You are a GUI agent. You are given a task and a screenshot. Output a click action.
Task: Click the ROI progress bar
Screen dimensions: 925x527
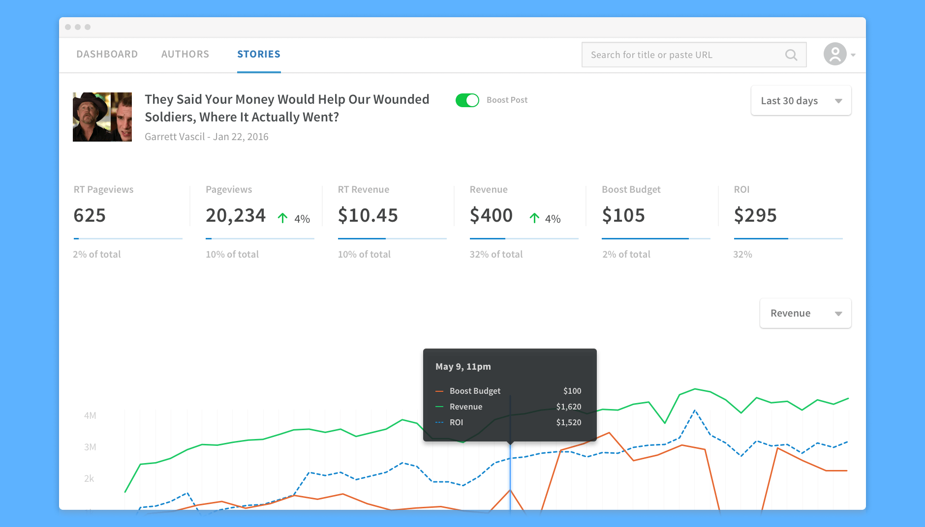click(788, 239)
